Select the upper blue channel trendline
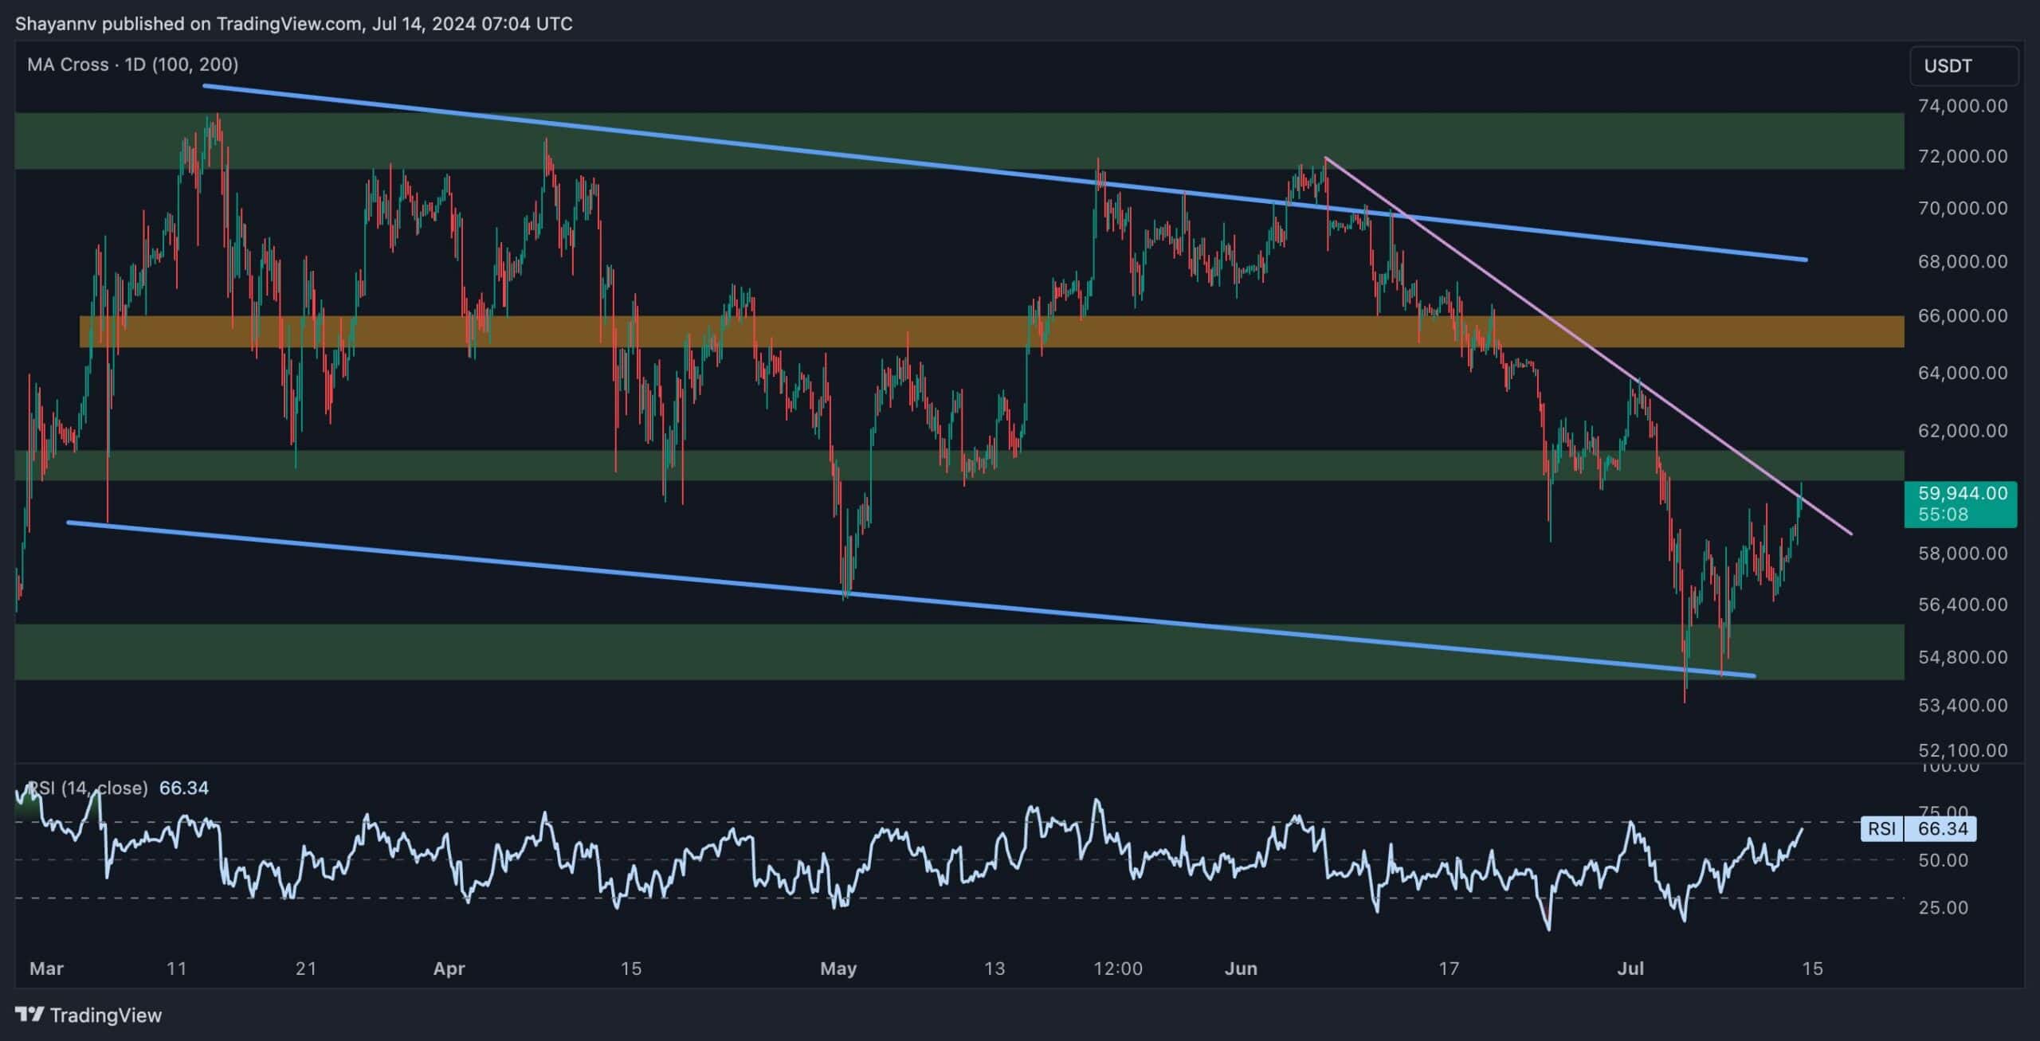The image size is (2040, 1041). click(1004, 172)
